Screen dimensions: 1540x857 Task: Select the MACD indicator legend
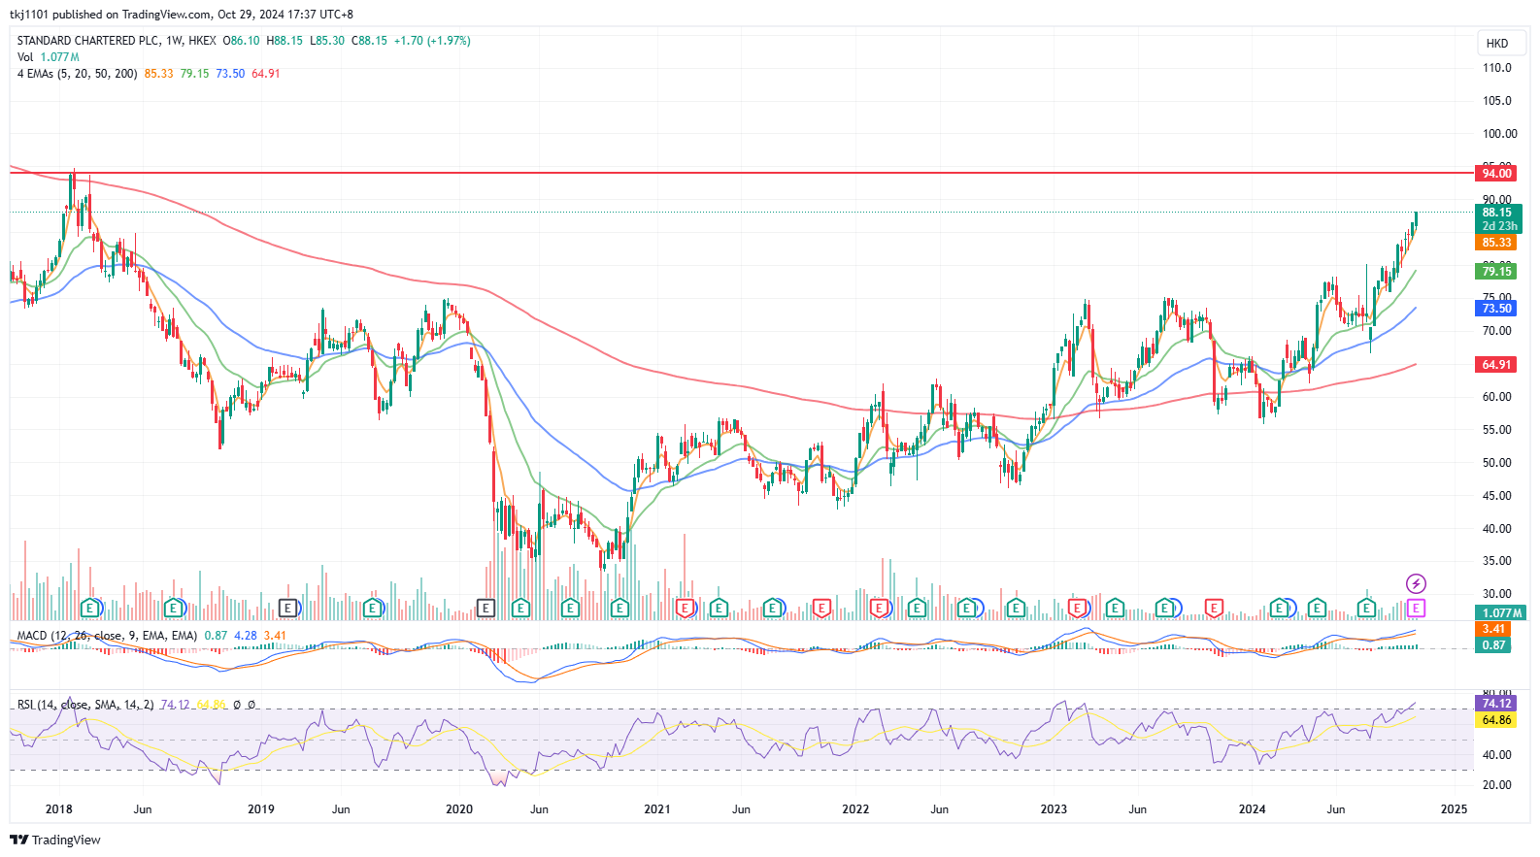107,636
